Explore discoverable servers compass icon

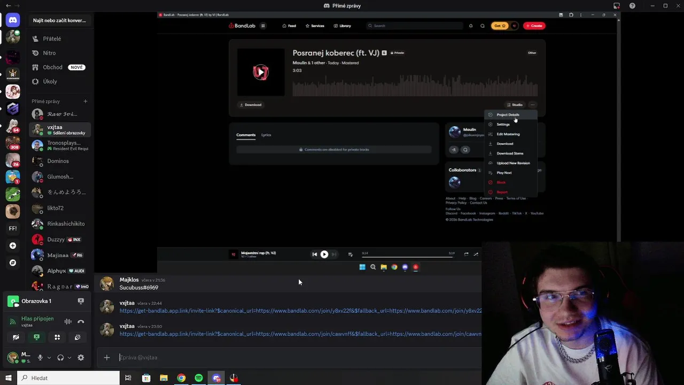[13, 263]
